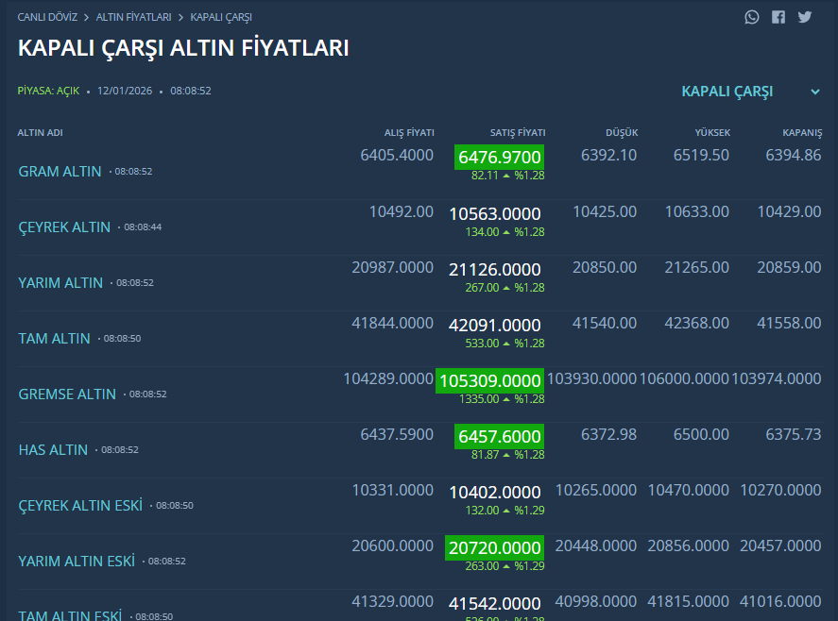This screenshot has height=621, width=838.
Task: View Yarım Altın Eski page
Action: [x=77, y=561]
